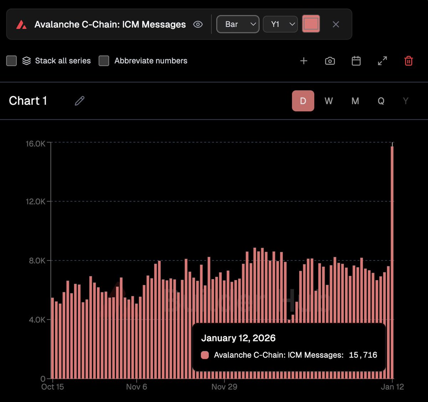
Task: Add a series with the plus icon
Action: point(304,61)
